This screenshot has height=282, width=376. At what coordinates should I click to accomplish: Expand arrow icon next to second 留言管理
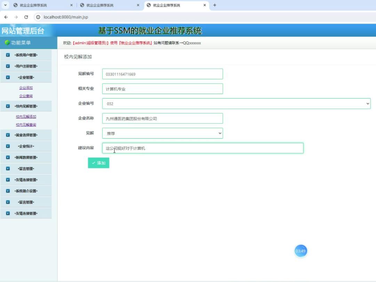pos(8,202)
